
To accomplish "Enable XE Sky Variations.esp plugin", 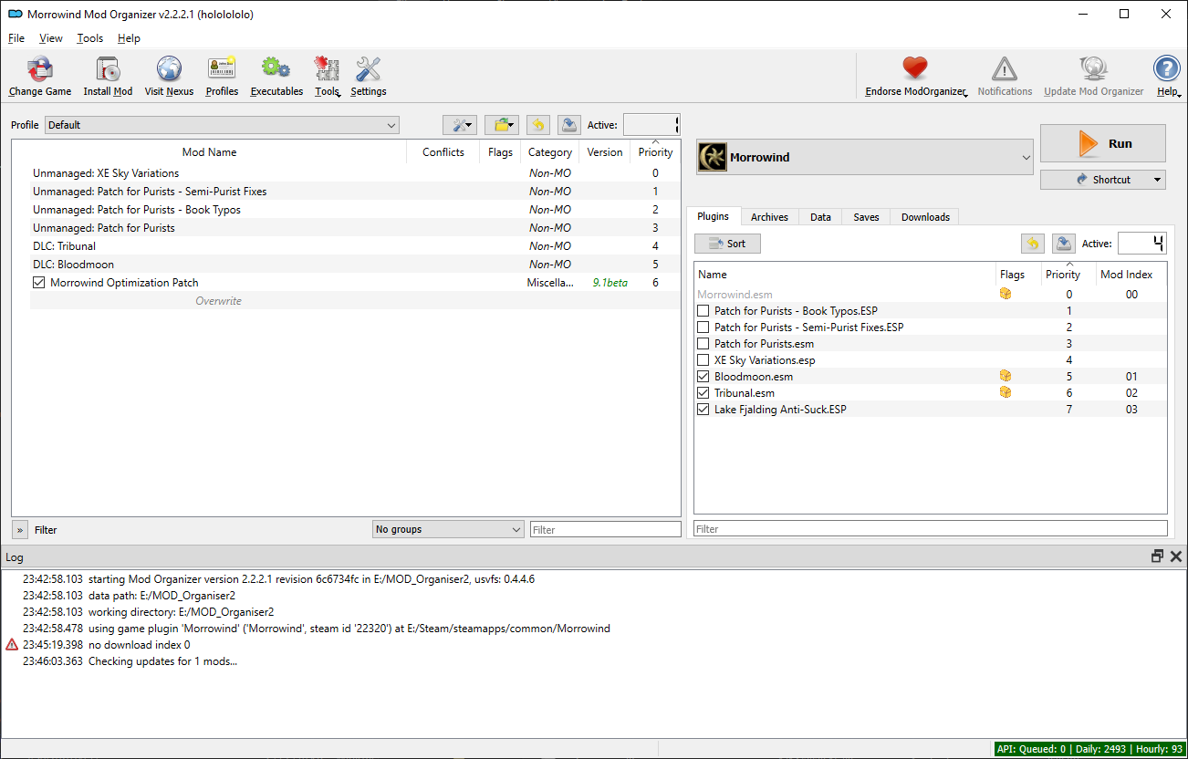I will pyautogui.click(x=703, y=360).
